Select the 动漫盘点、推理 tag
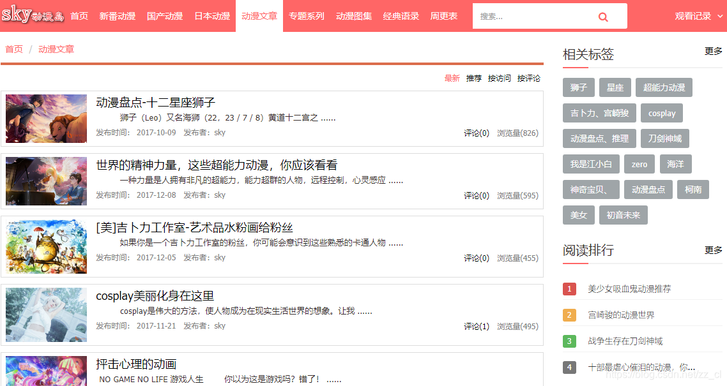 pos(599,138)
